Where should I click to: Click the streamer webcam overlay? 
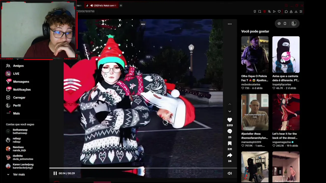click(38, 30)
